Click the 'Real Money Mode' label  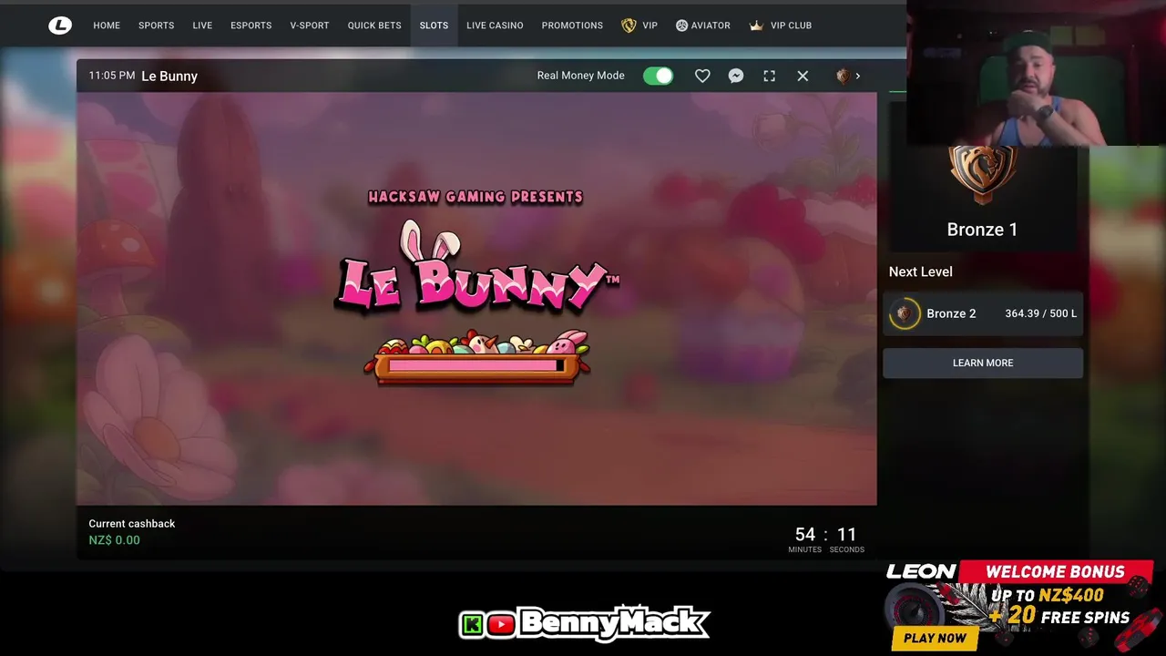(x=580, y=76)
